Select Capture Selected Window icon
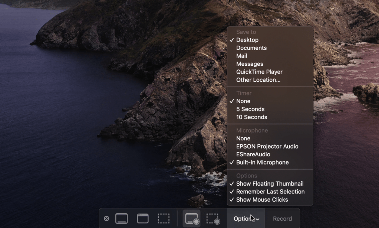Screen dimensions: 379x228 (143, 219)
